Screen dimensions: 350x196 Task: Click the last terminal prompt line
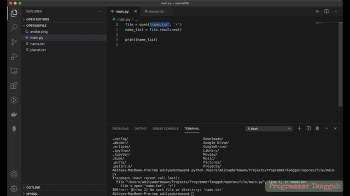pyautogui.click(x=153, y=194)
